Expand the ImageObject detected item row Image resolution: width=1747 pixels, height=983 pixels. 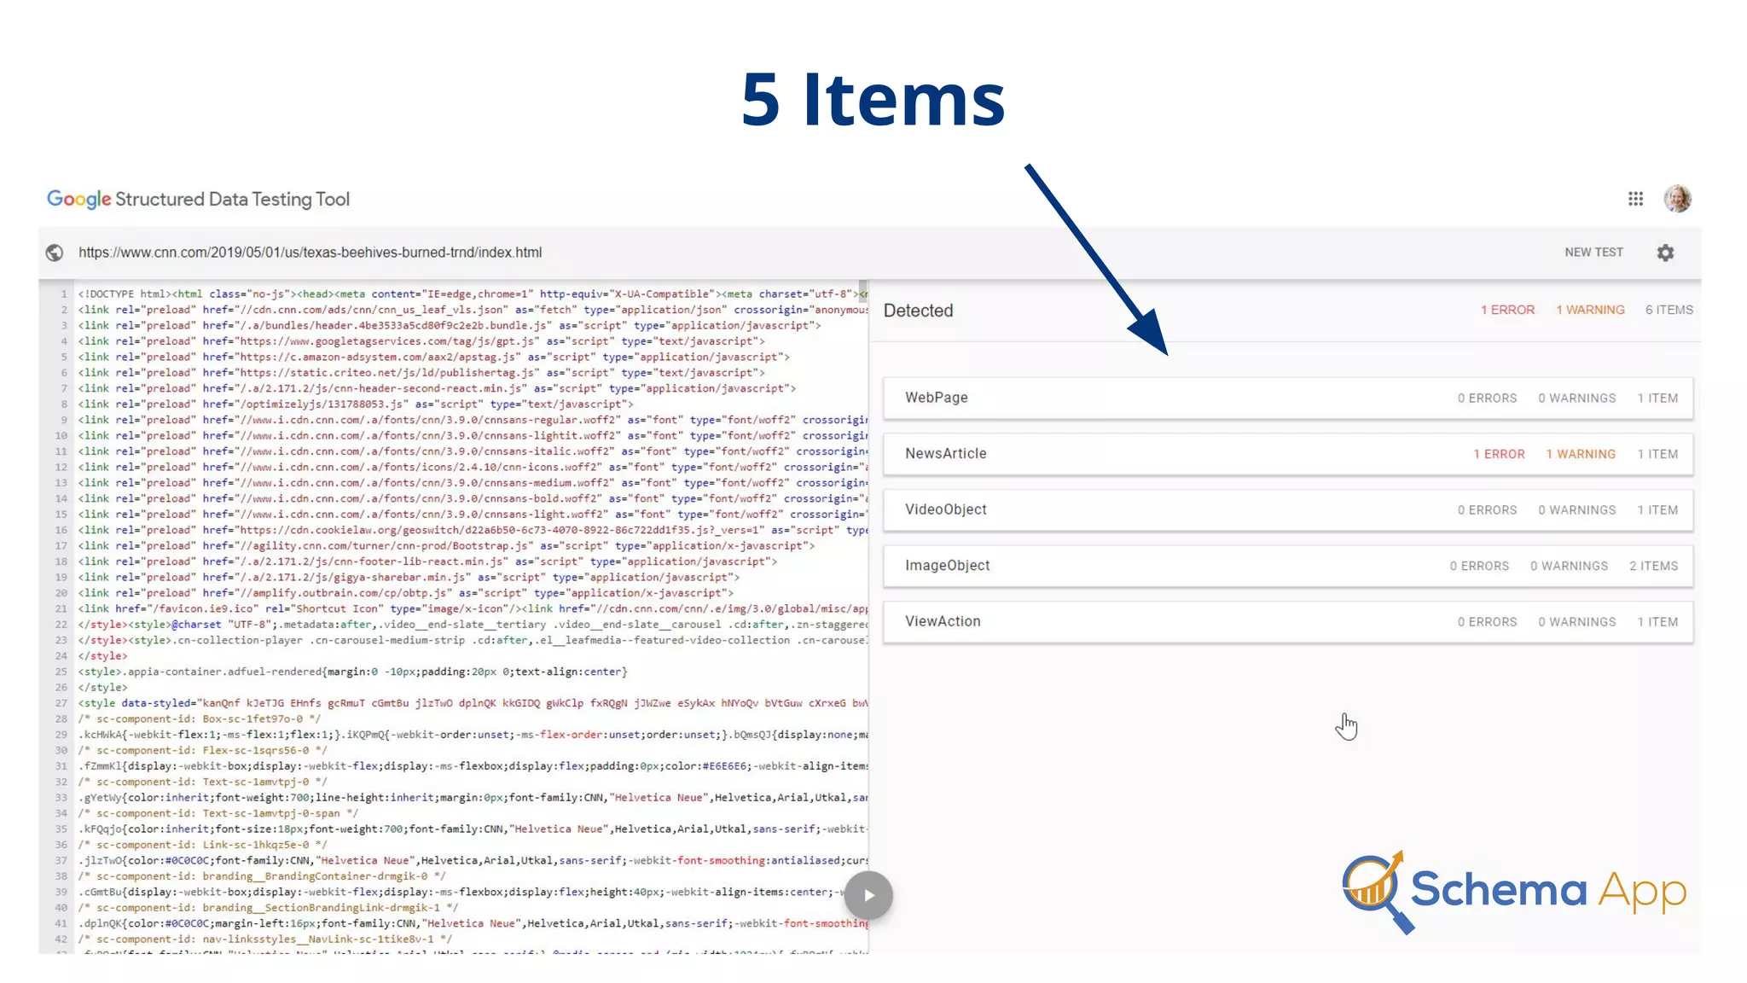click(1288, 566)
